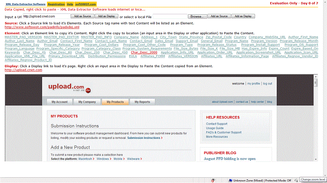Viewport: 327px width, 183px height.
Task: Open the about Upload.com link
Action: coord(222,102)
